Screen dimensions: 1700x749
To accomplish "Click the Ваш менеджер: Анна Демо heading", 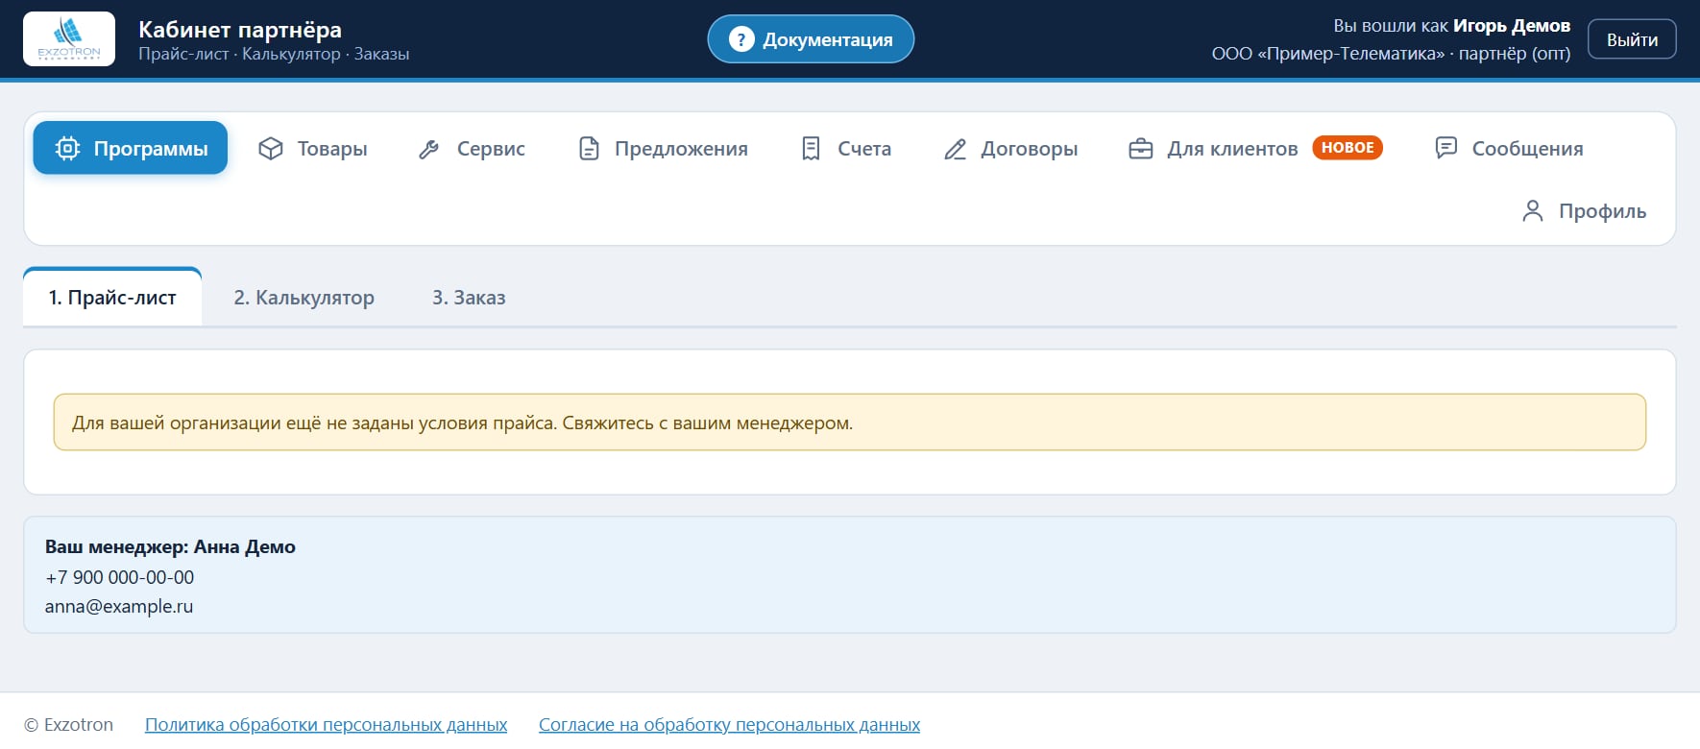I will point(170,546).
